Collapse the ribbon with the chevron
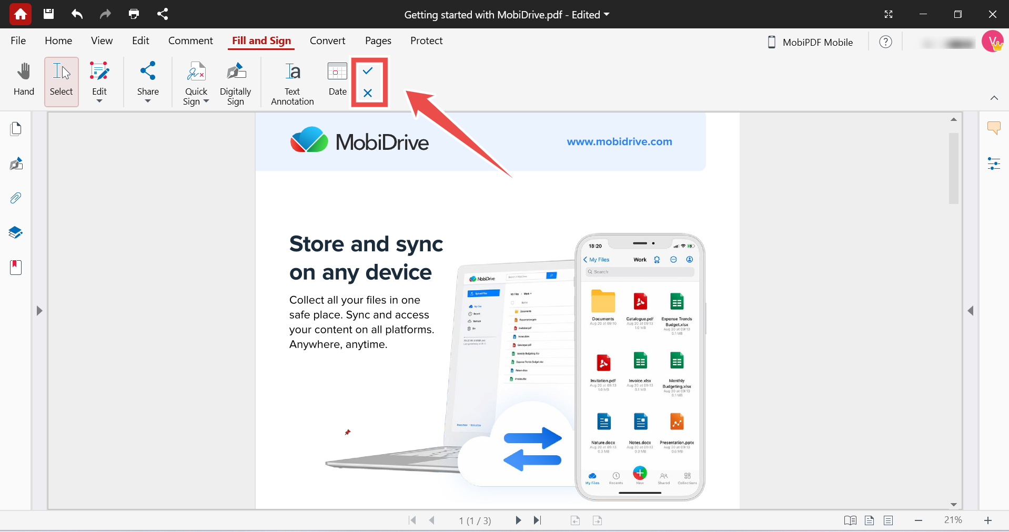The height and width of the screenshot is (532, 1009). (994, 98)
